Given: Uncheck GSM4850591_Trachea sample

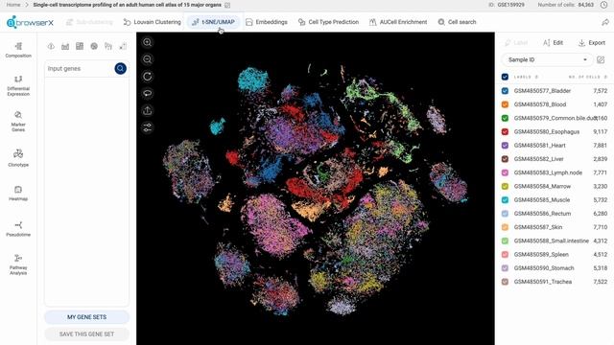Looking at the screenshot, I should (505, 282).
